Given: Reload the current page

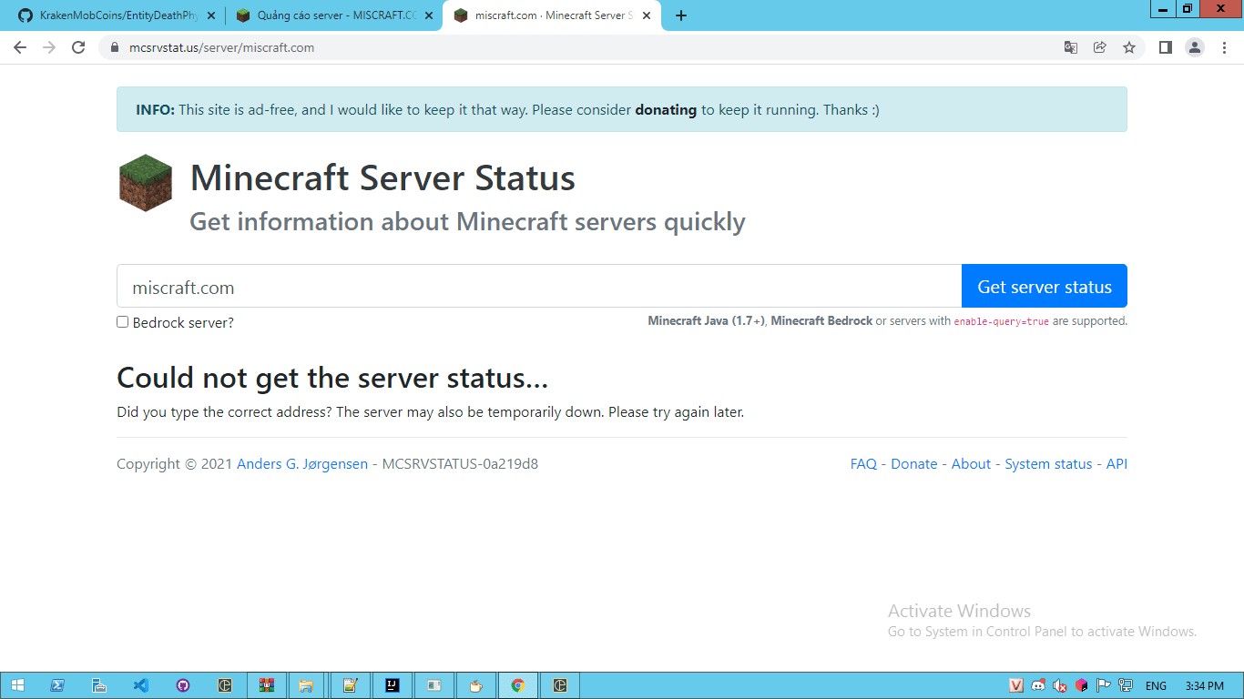Looking at the screenshot, I should 78,47.
